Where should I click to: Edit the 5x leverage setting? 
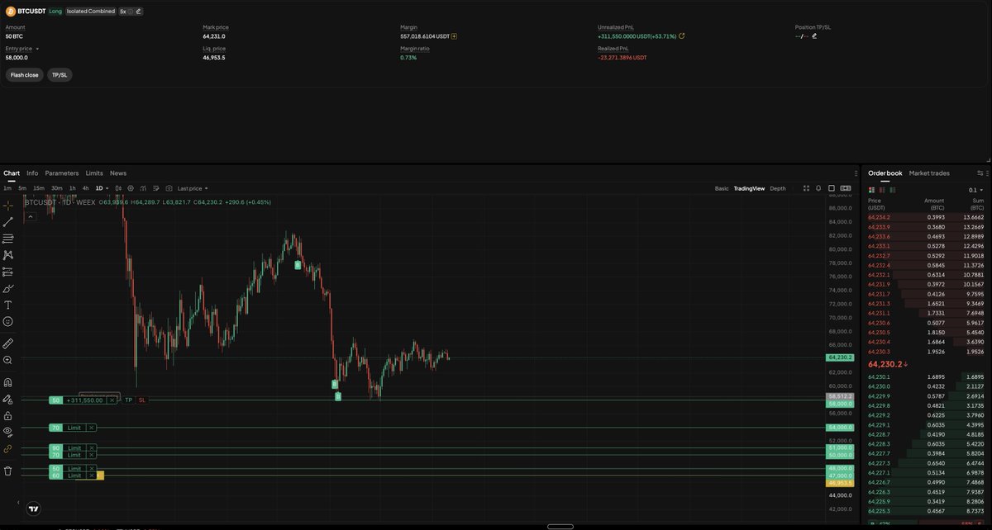click(x=138, y=12)
